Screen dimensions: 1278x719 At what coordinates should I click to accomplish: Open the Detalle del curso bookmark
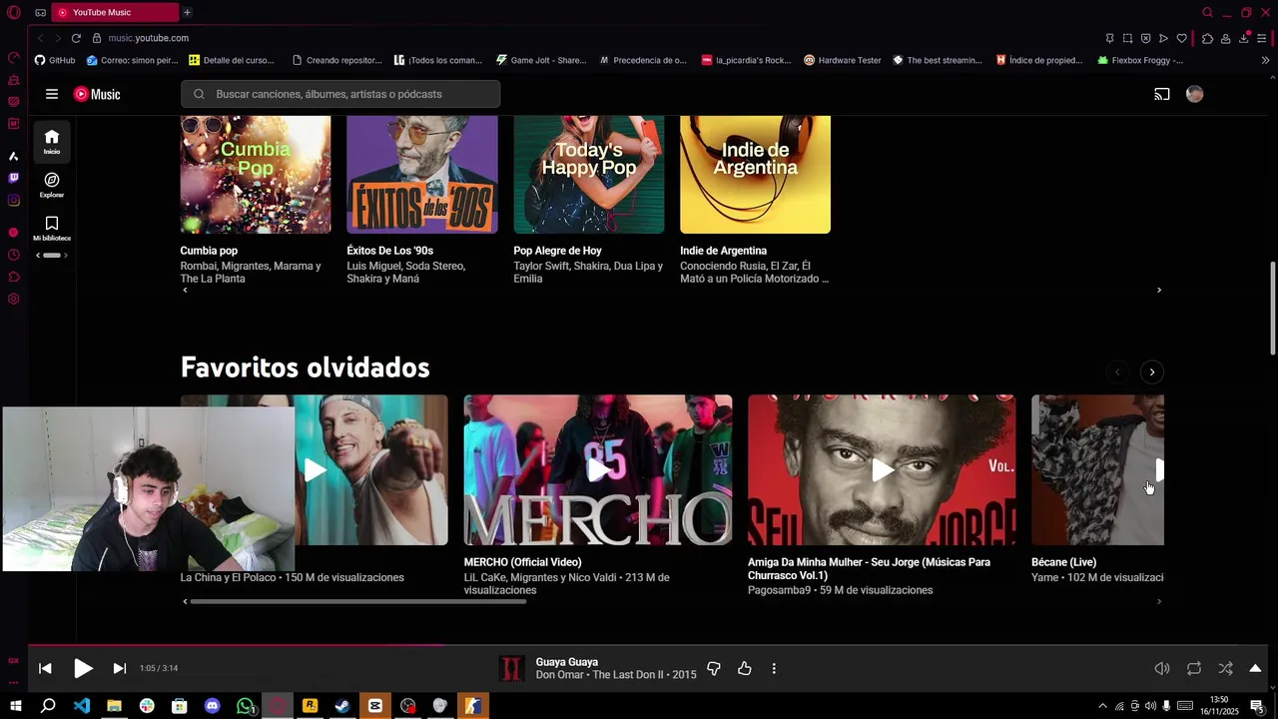(x=232, y=60)
